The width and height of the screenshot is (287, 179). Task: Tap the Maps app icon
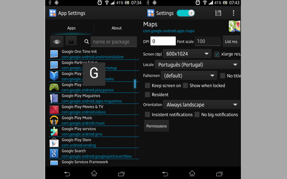235,26
